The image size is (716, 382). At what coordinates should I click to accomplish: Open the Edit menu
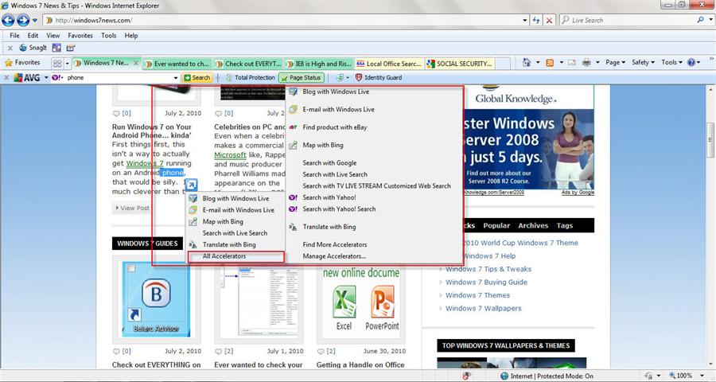click(33, 35)
